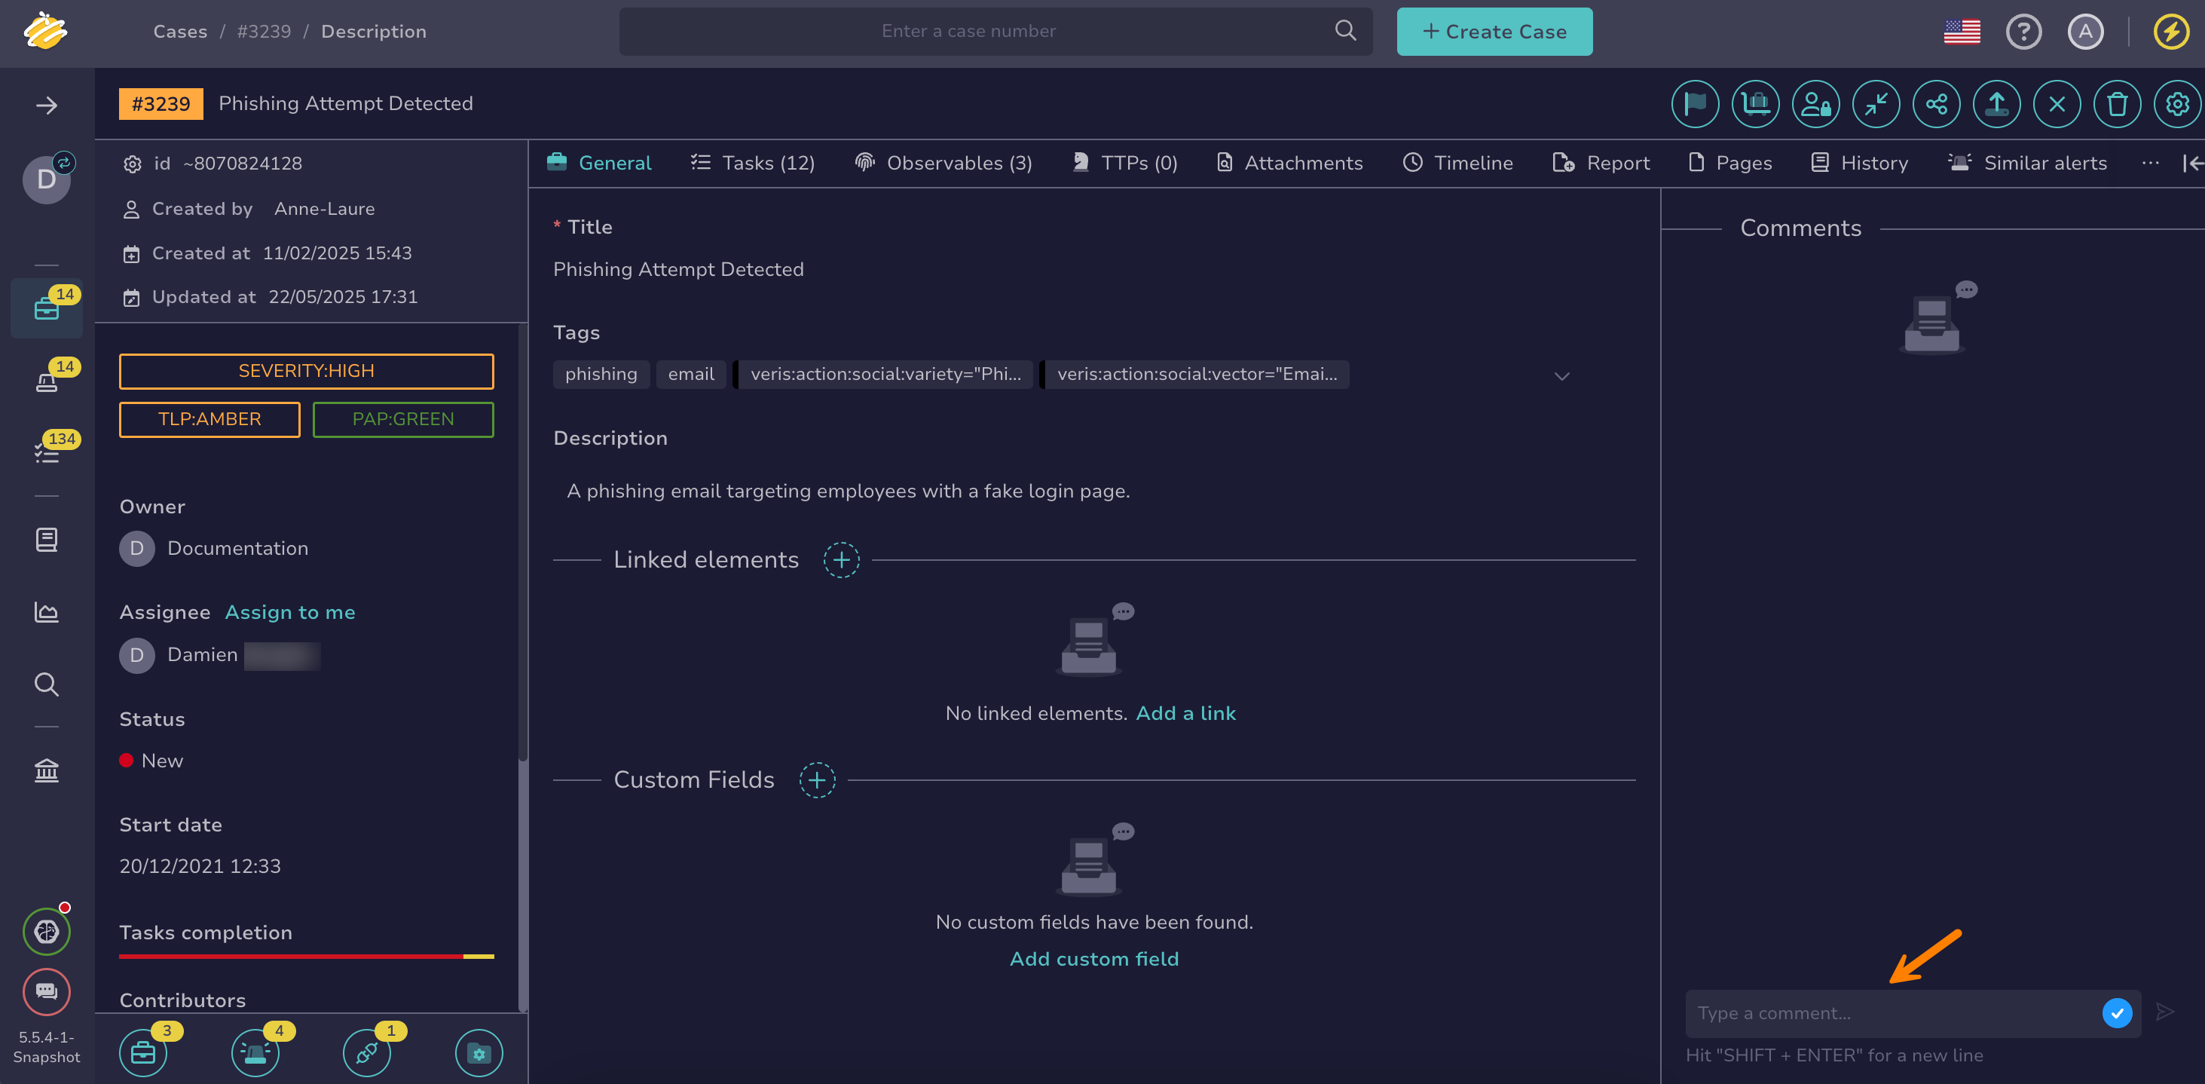Click the merge case arrows icon
The height and width of the screenshot is (1084, 2205).
(1875, 105)
